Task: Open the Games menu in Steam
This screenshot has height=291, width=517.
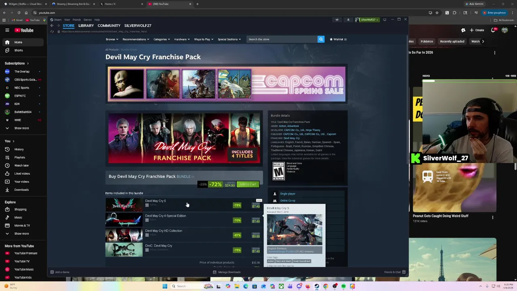Action: [x=87, y=19]
